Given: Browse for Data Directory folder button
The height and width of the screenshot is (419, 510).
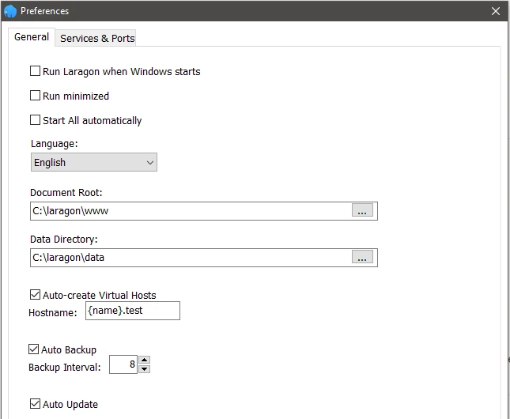Looking at the screenshot, I should pyautogui.click(x=362, y=257).
